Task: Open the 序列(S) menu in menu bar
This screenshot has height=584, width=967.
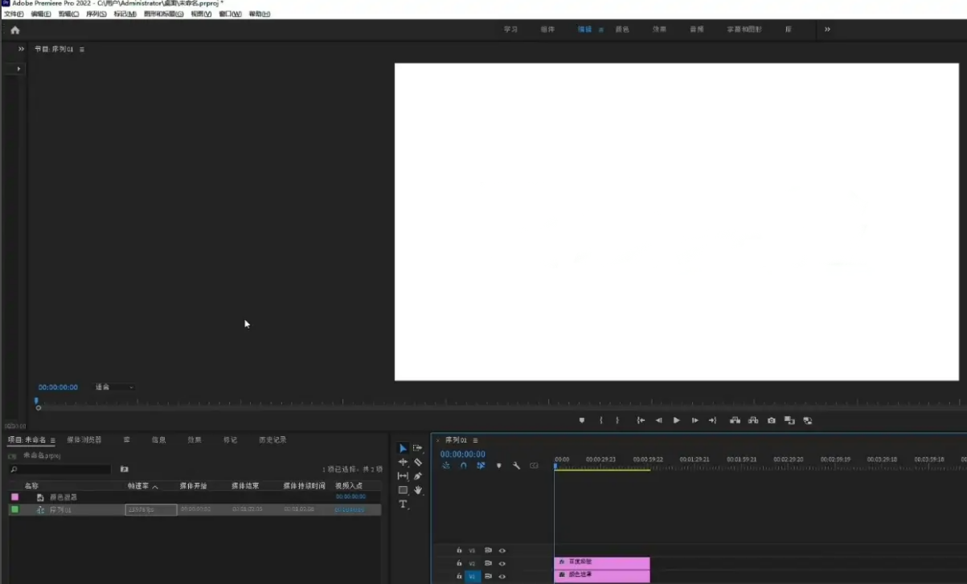Action: click(96, 14)
